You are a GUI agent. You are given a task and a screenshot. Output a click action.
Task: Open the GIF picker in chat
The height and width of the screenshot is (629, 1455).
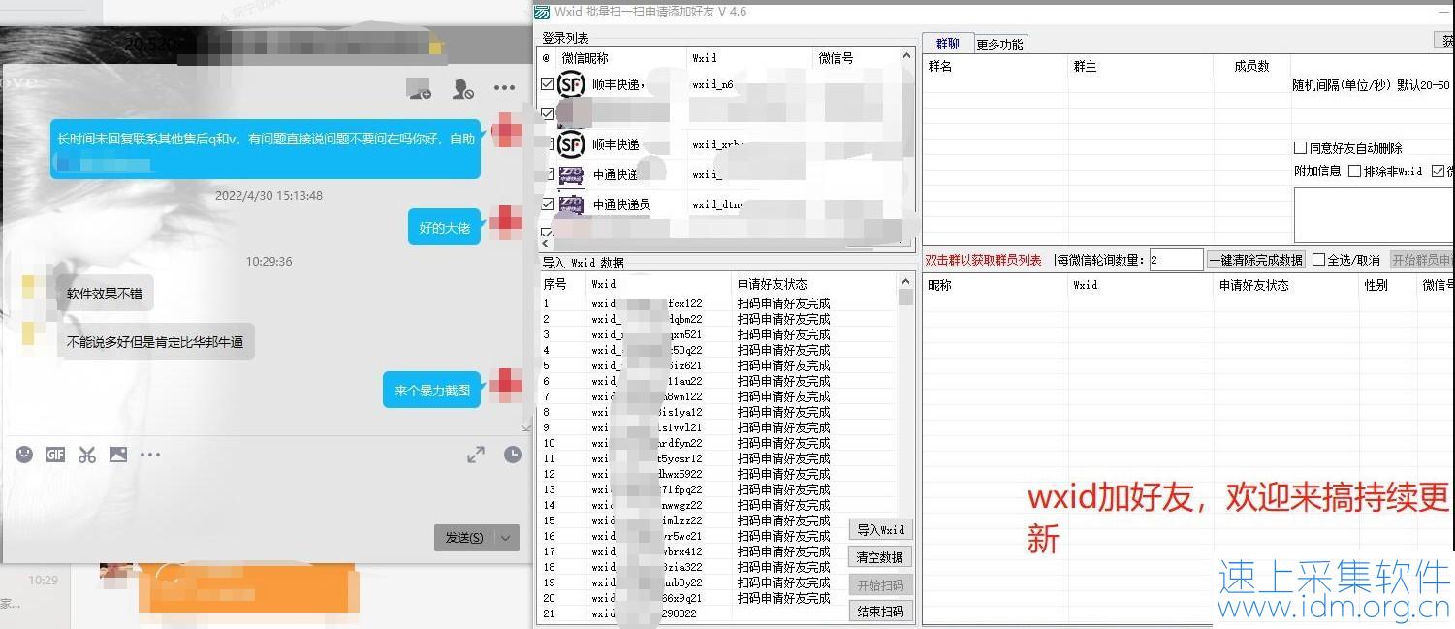click(x=55, y=455)
